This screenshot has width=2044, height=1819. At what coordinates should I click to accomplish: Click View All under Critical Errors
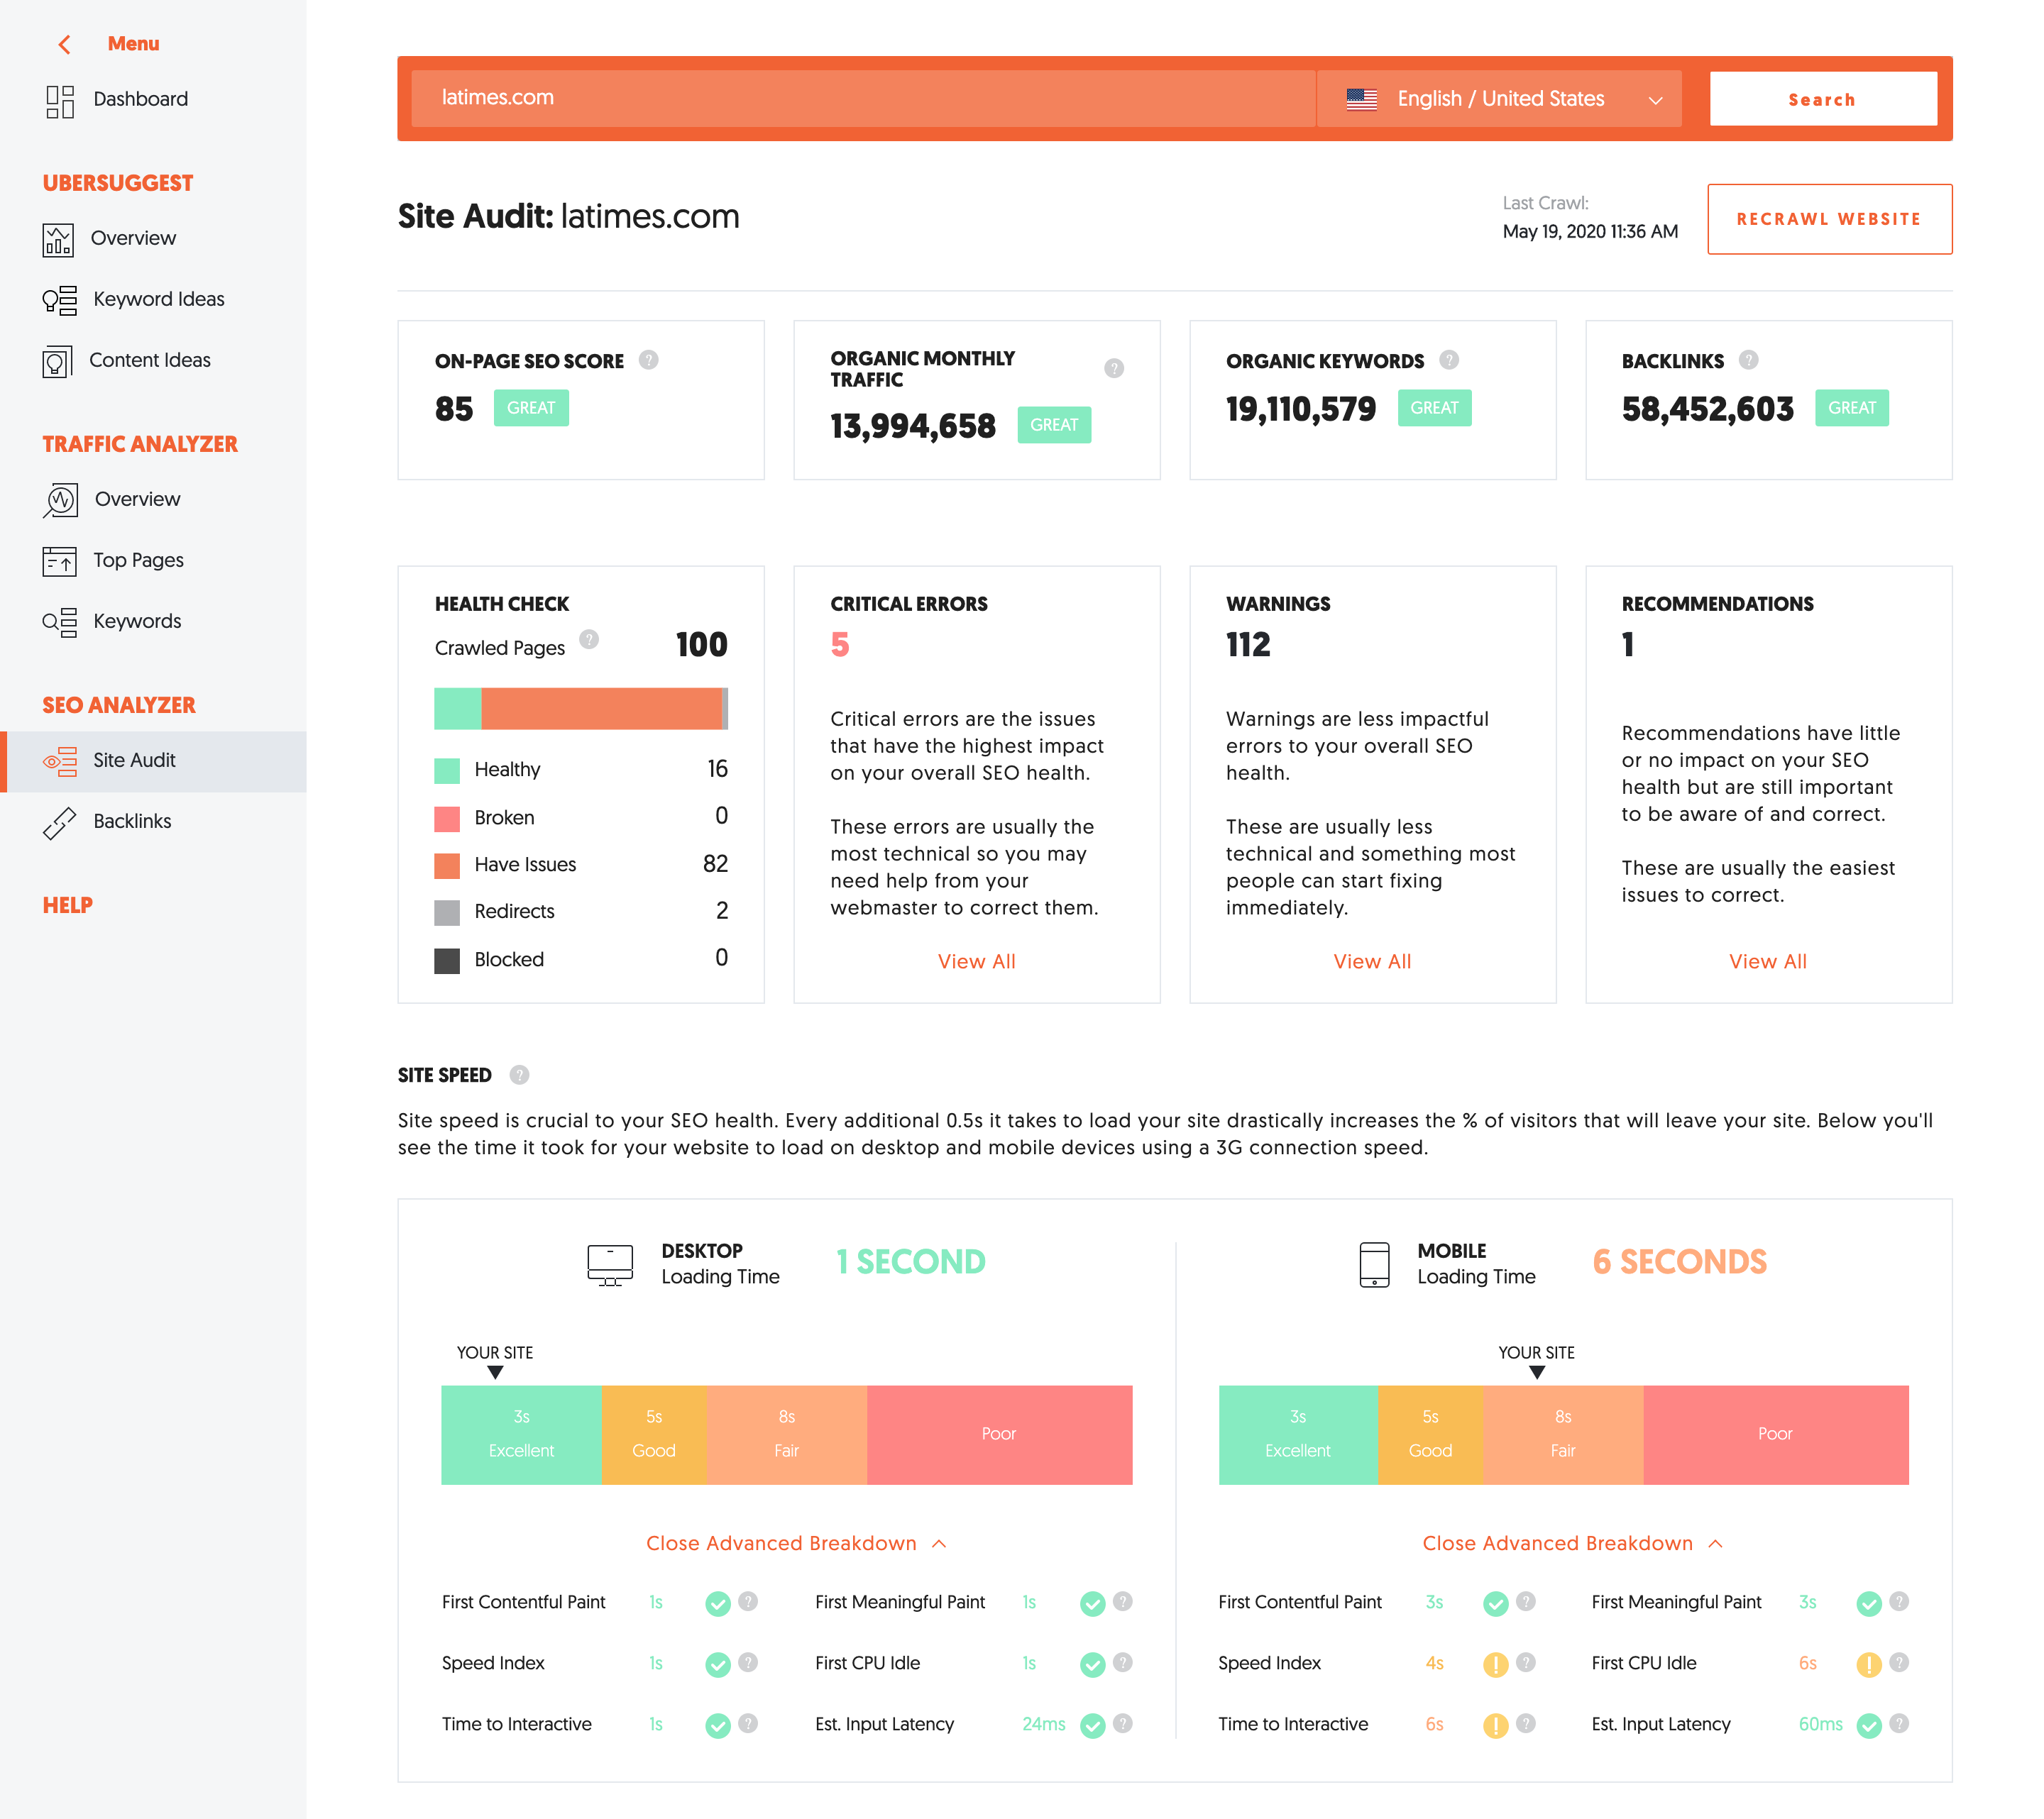(976, 961)
